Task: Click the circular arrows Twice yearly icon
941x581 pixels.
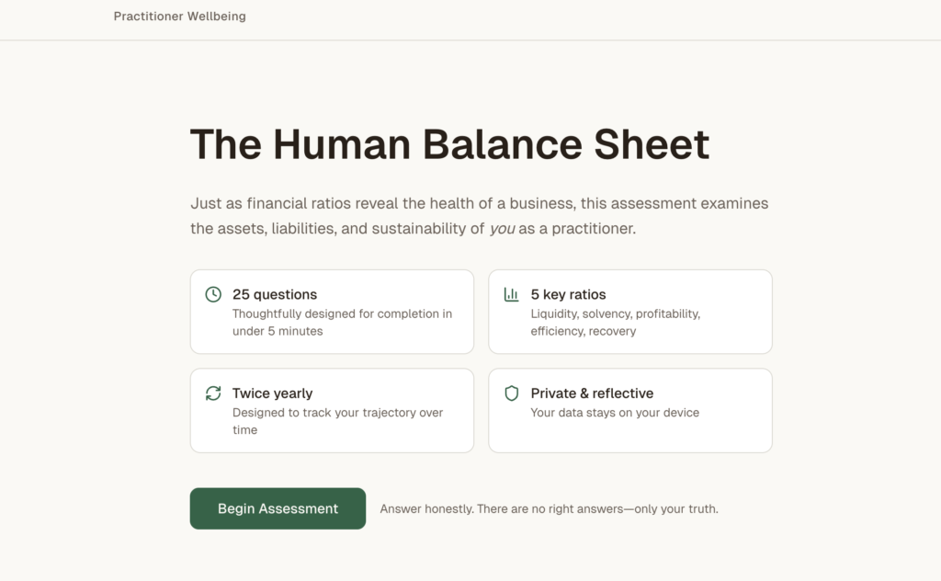Action: pos(213,393)
